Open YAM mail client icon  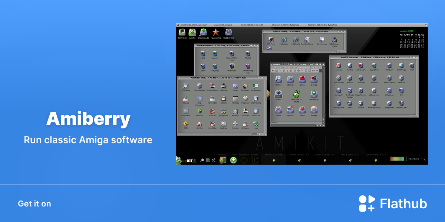[x=412, y=66]
